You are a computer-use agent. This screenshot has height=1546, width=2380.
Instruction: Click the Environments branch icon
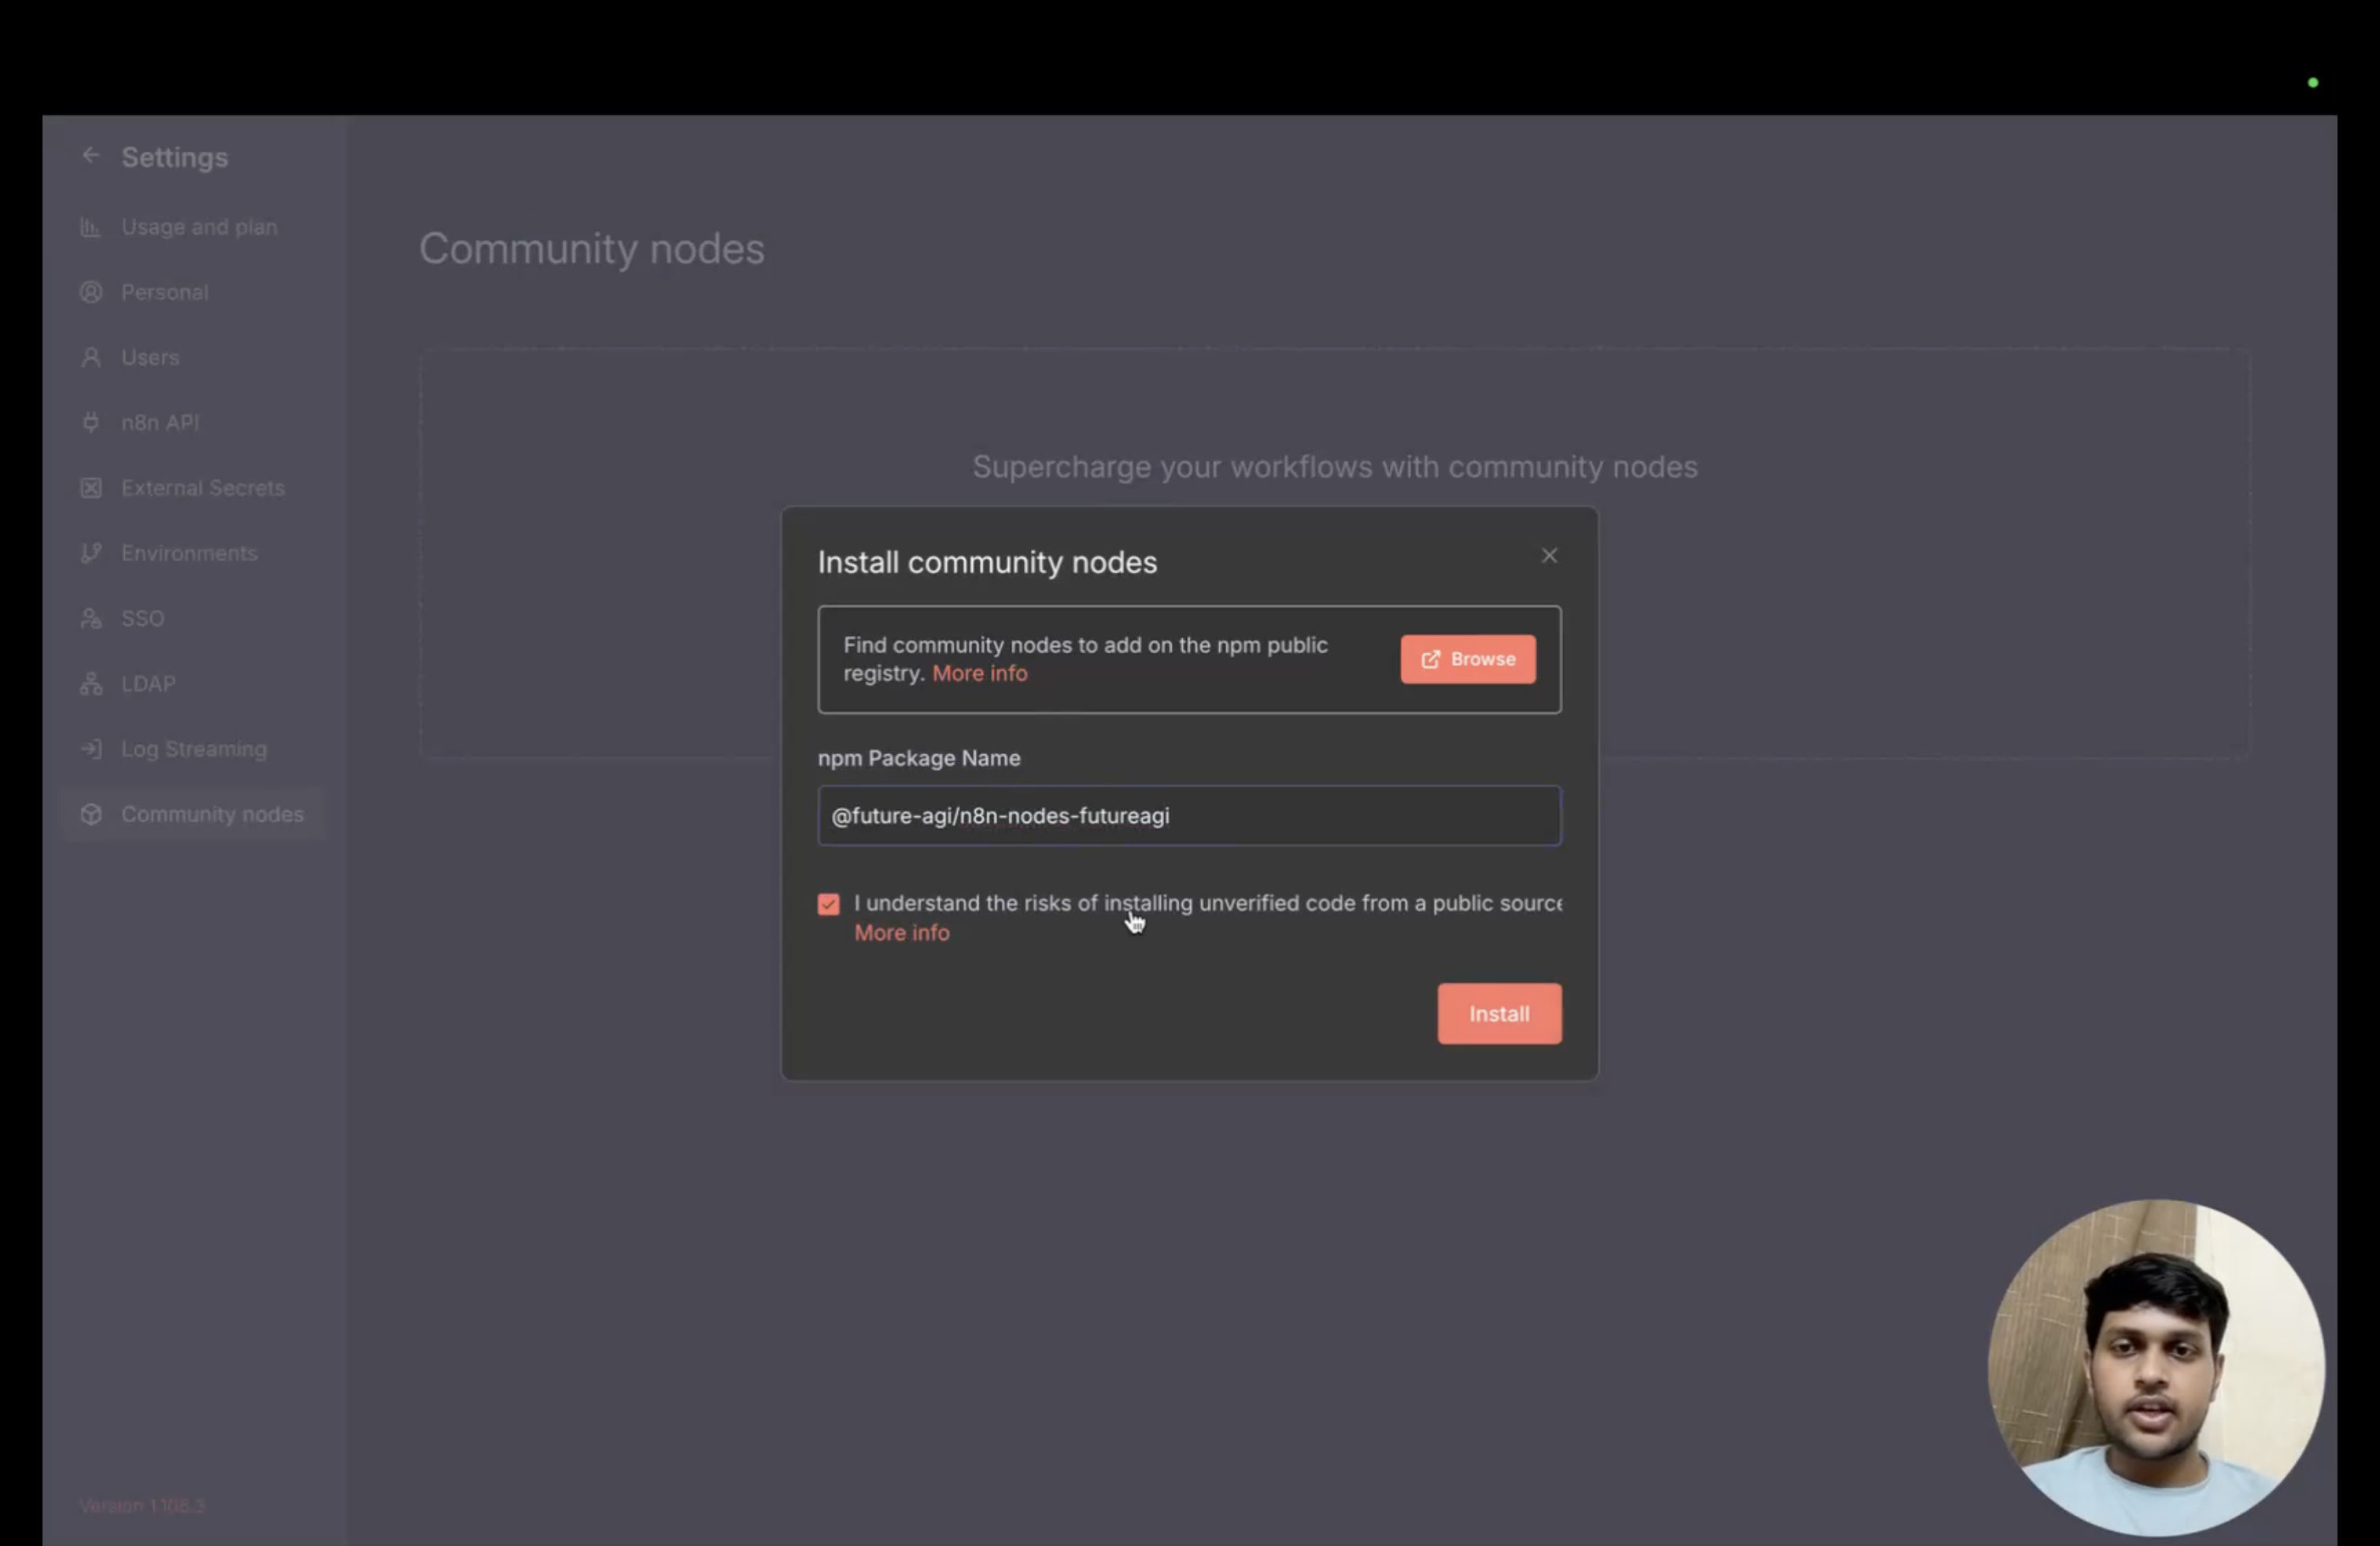(91, 553)
